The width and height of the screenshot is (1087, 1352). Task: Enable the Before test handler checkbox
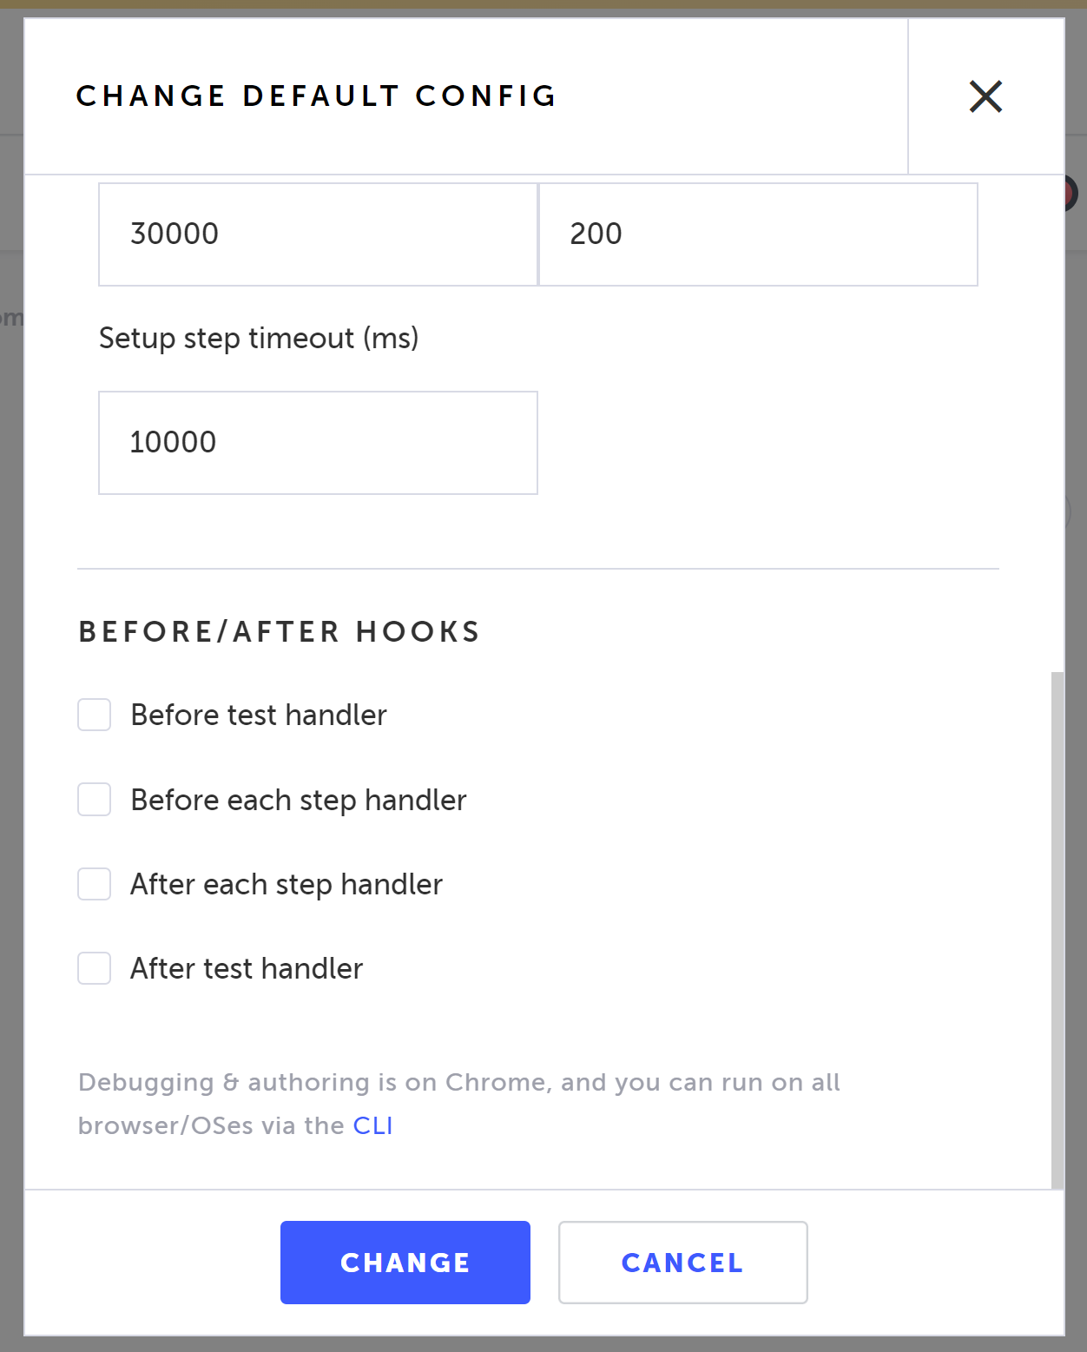point(95,715)
